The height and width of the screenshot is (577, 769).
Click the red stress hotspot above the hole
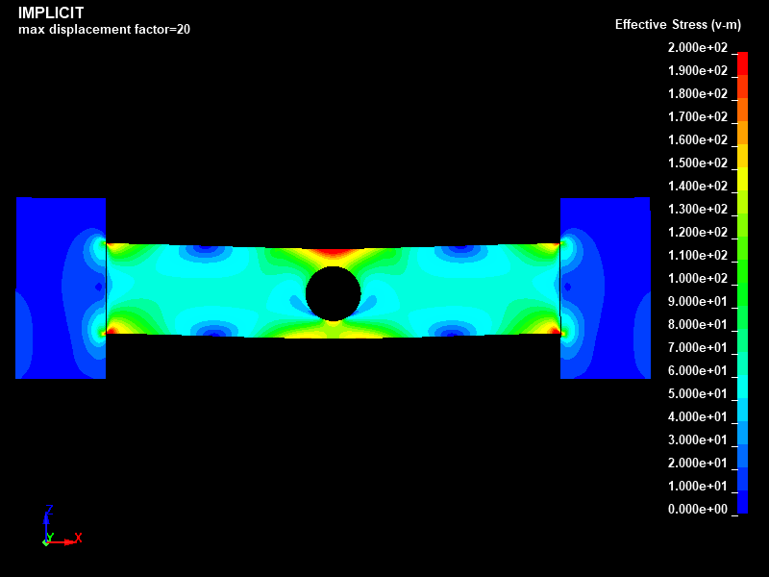[x=334, y=253]
